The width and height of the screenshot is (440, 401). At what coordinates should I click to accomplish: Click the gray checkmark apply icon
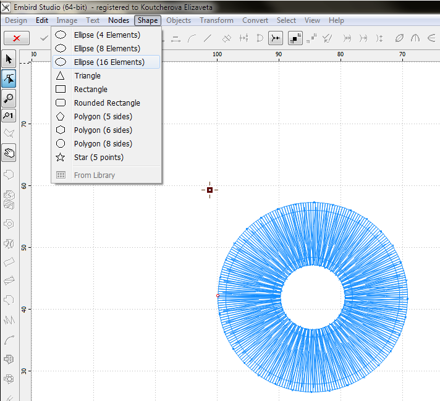(x=44, y=38)
